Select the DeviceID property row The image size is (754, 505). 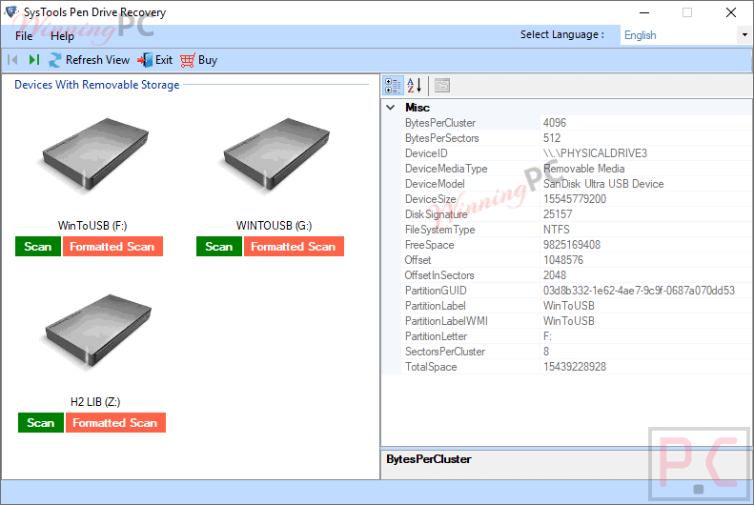tap(576, 153)
